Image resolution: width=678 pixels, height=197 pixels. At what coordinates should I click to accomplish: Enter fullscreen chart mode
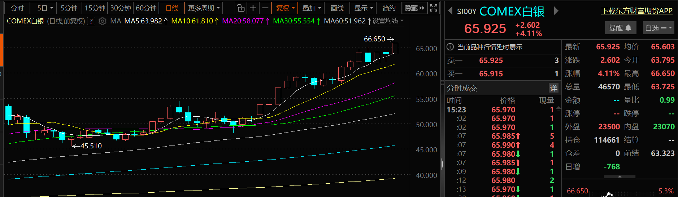[x=434, y=8]
